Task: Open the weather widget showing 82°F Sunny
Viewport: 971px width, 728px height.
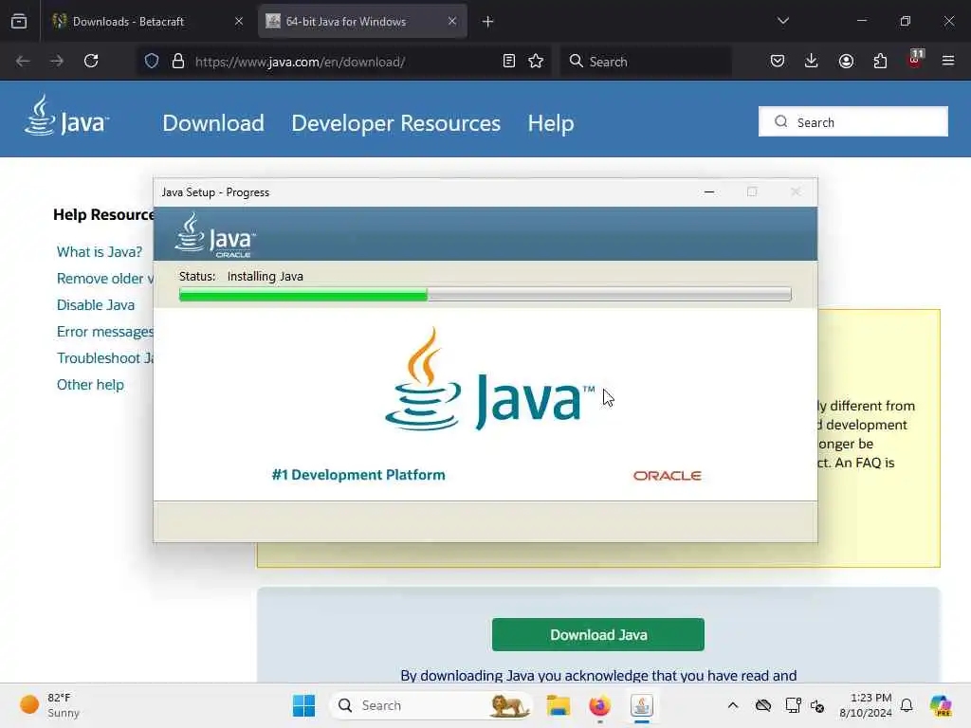Action: click(x=49, y=705)
